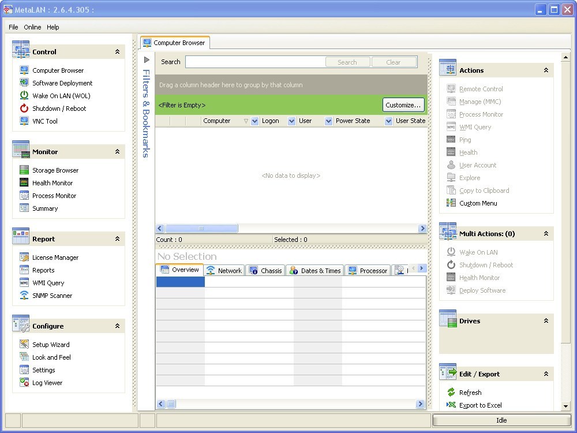The height and width of the screenshot is (433, 577).
Task: Open the User column filter dropdown
Action: tap(329, 121)
